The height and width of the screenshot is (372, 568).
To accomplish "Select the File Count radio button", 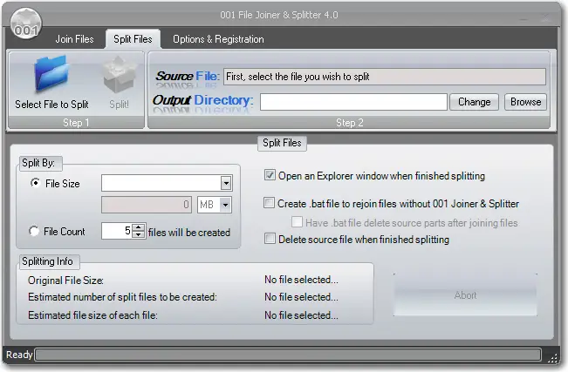I will click(x=34, y=231).
